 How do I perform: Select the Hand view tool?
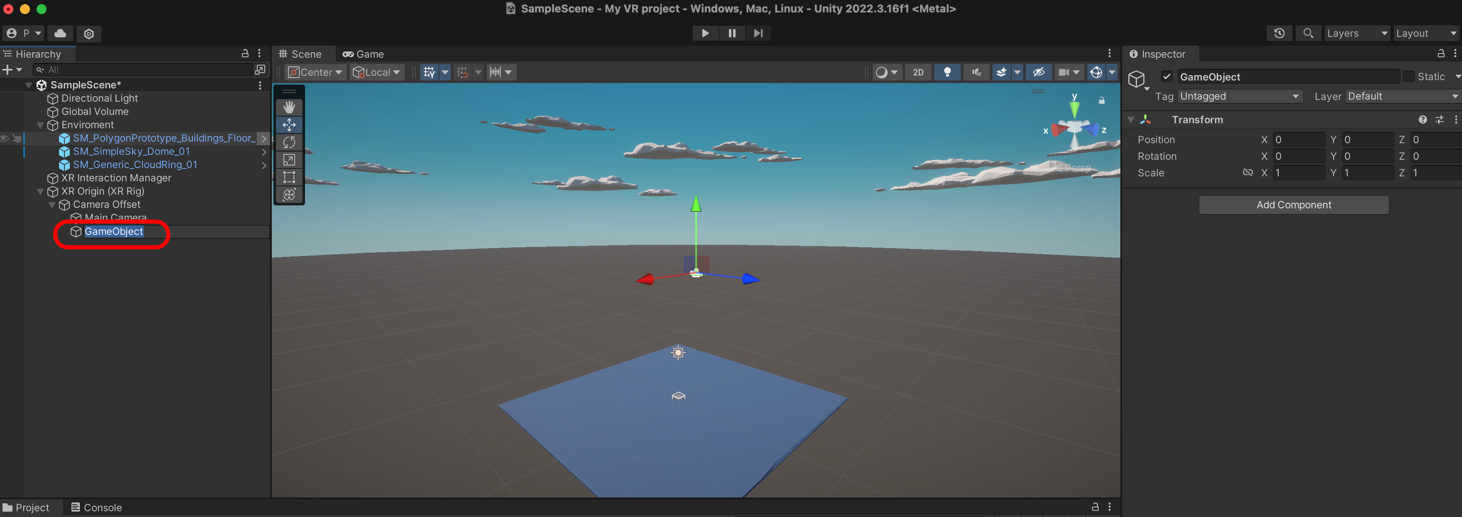pos(289,107)
